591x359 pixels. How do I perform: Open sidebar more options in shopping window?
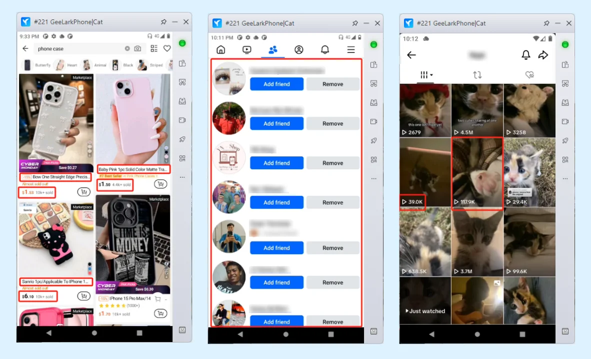click(182, 177)
